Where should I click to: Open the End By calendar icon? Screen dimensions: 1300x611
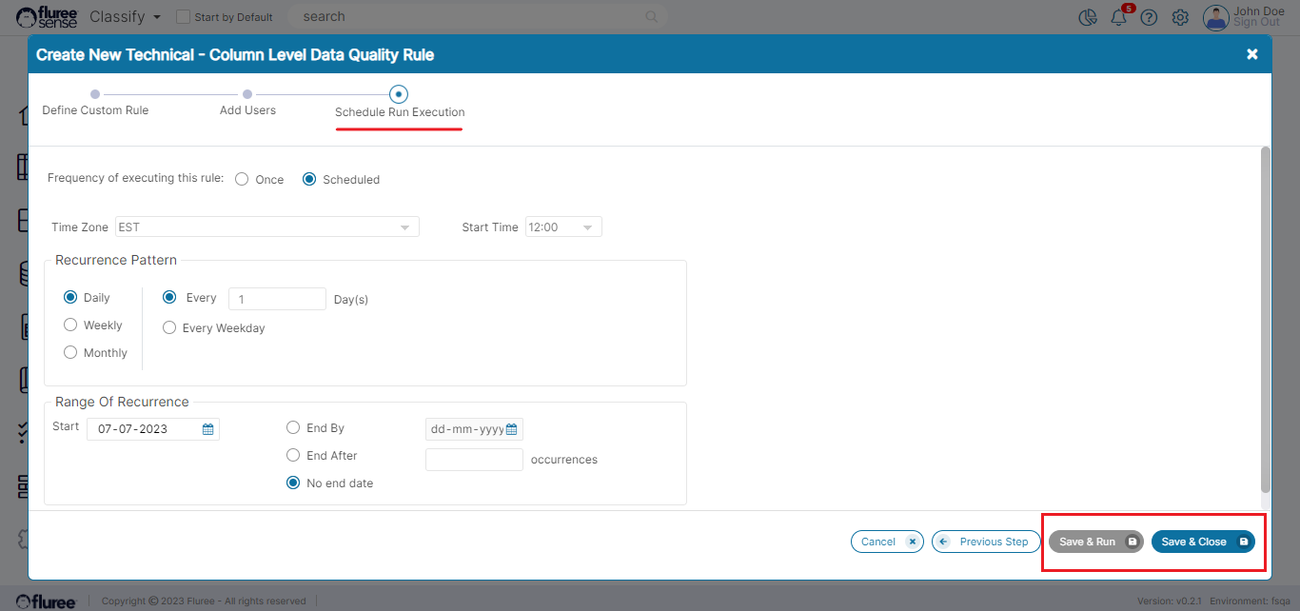pyautogui.click(x=511, y=429)
